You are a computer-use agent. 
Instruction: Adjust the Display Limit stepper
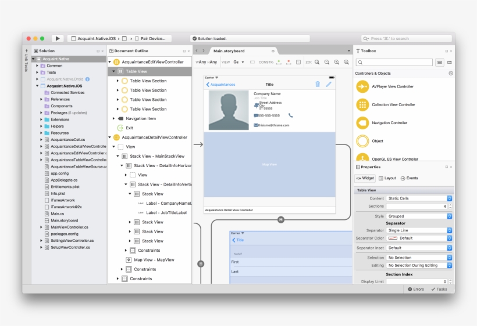coord(450,281)
